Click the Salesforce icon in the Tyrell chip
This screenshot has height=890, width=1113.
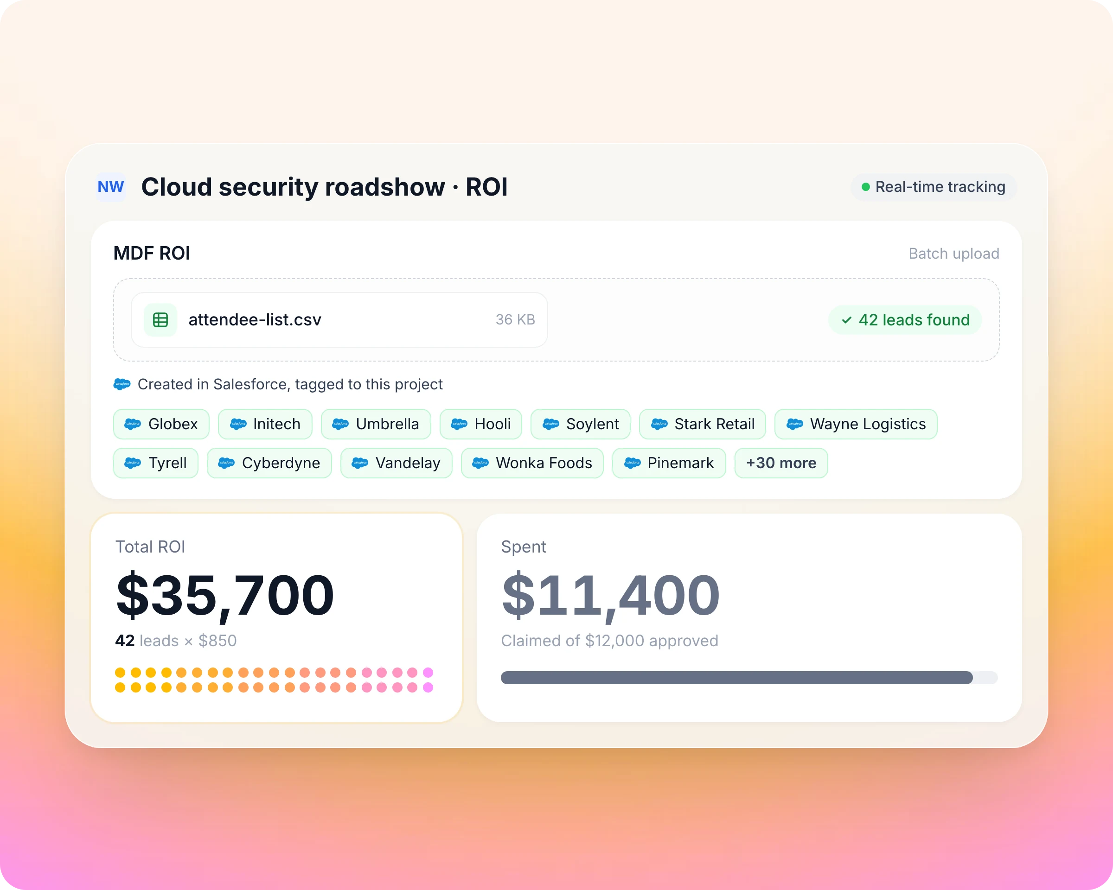[133, 463]
